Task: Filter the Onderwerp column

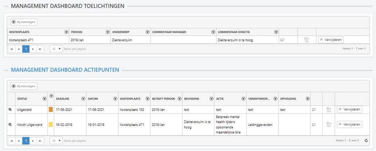Action: click(x=147, y=32)
